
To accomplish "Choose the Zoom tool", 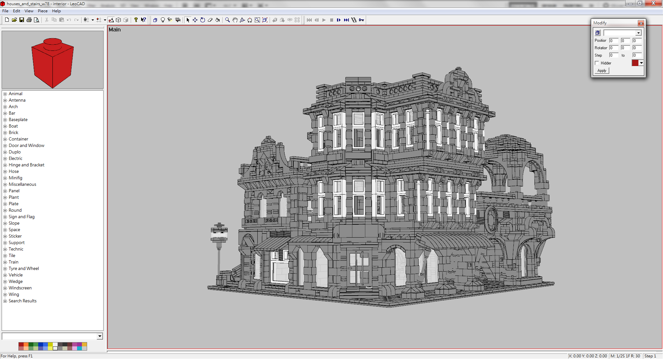I will point(227,20).
